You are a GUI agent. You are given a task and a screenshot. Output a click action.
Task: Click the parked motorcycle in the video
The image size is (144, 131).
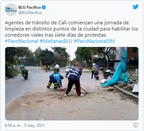coord(106,73)
